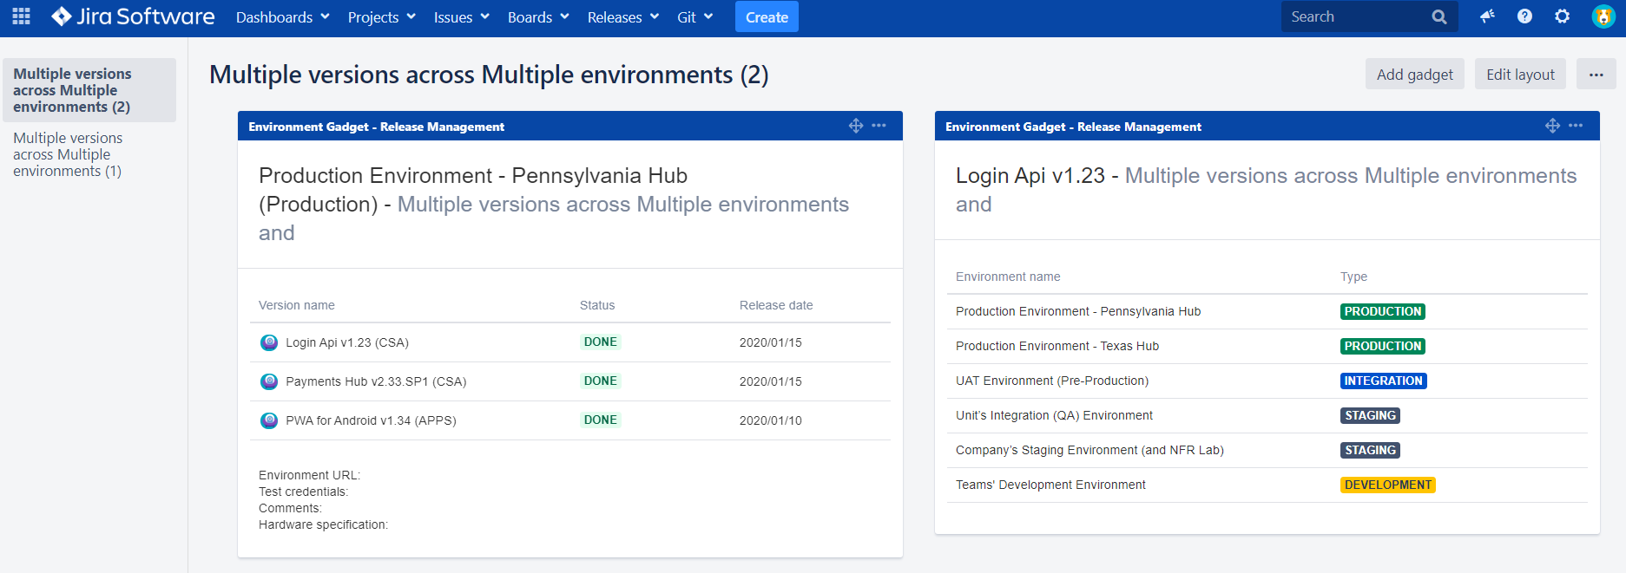
Task: Open the feedback megaphone icon
Action: pyautogui.click(x=1487, y=16)
